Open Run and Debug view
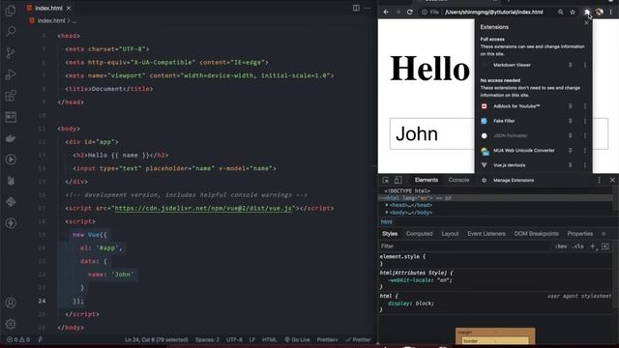This screenshot has height=348, width=619. (x=11, y=74)
